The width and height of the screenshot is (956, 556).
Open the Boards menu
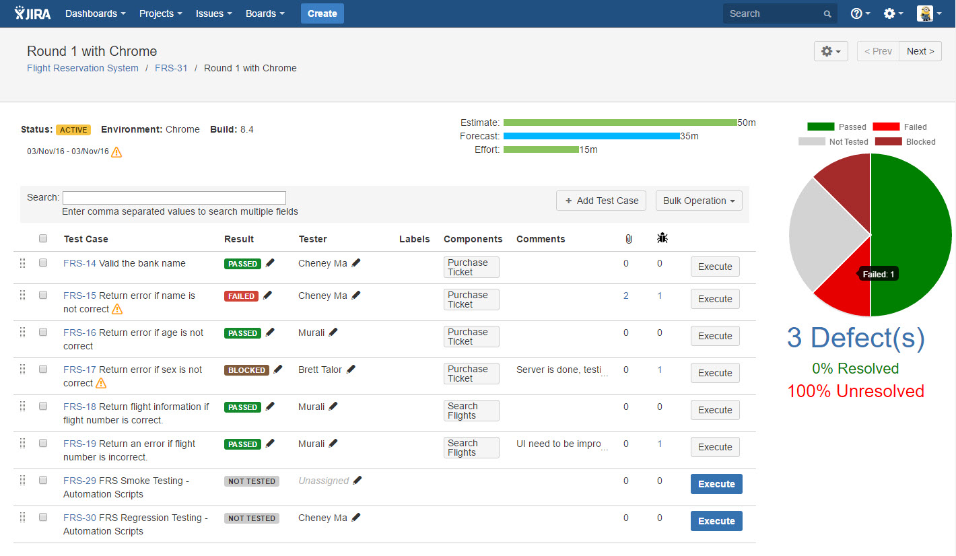tap(265, 13)
